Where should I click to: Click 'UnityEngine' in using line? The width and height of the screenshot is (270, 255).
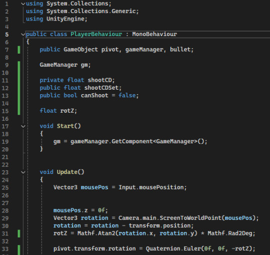click(65, 19)
